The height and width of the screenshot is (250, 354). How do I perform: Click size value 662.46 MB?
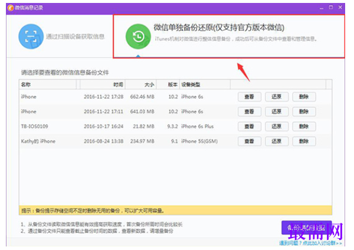pos(142,97)
